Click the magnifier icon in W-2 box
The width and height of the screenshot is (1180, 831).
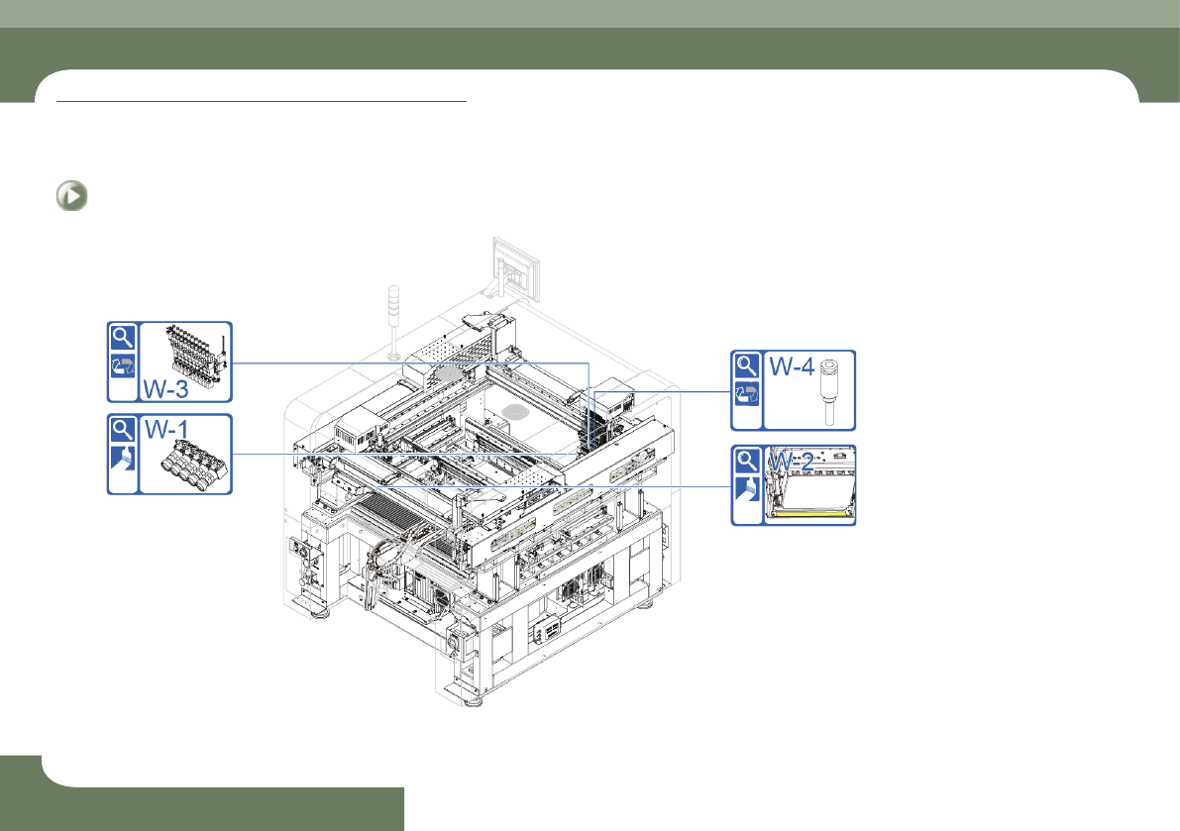point(746,461)
